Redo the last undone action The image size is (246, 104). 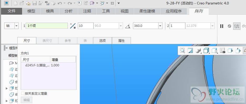[x=70, y=3]
